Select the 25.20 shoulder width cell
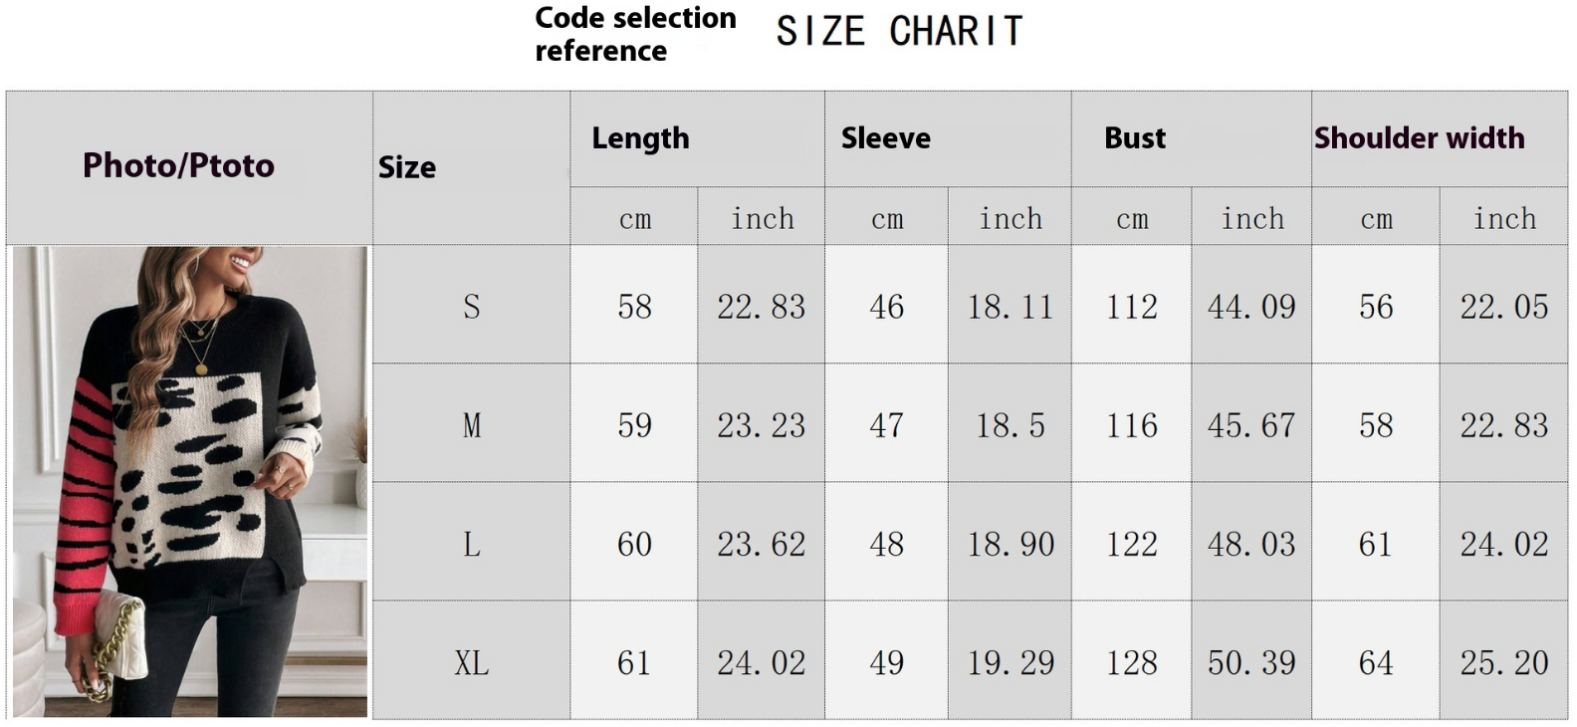Image resolution: width=1577 pixels, height=727 pixels. click(x=1504, y=662)
